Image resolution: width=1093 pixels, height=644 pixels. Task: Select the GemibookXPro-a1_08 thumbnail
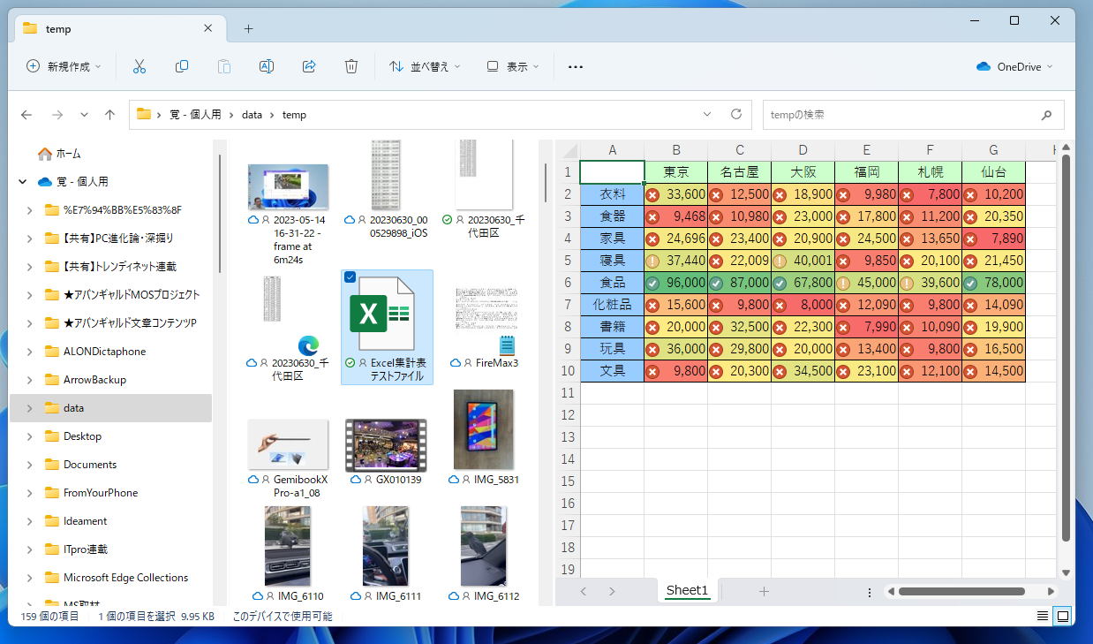point(288,445)
